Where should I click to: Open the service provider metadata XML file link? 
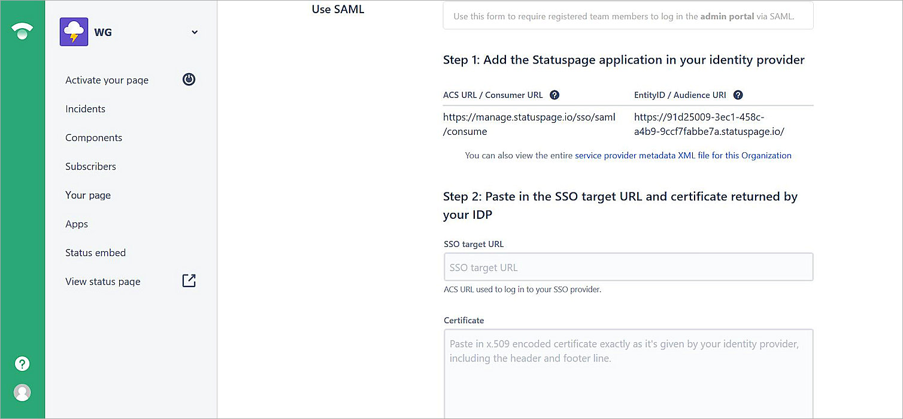[x=682, y=155]
